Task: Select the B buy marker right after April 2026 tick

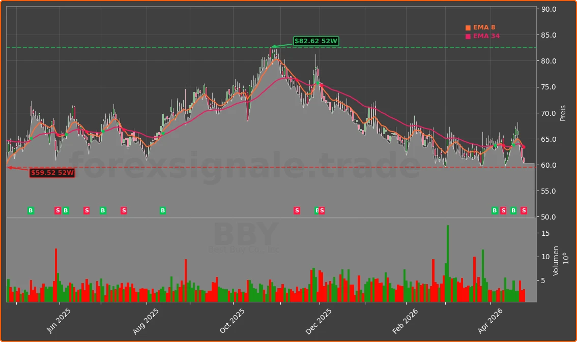Action: tap(495, 210)
